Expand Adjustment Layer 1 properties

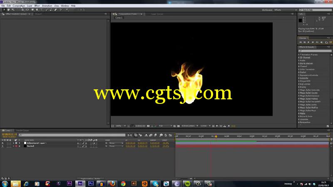[x=14, y=143]
